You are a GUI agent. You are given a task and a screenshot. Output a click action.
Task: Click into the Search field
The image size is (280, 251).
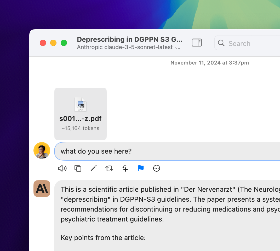[x=251, y=43]
